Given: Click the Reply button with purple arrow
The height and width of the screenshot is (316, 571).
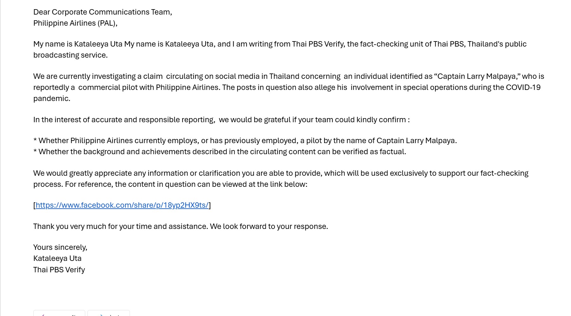Looking at the screenshot, I should (59, 313).
